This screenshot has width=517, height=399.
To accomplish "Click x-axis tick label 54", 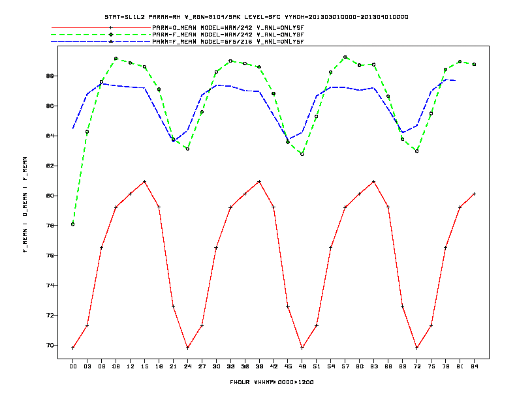I will tap(331, 366).
